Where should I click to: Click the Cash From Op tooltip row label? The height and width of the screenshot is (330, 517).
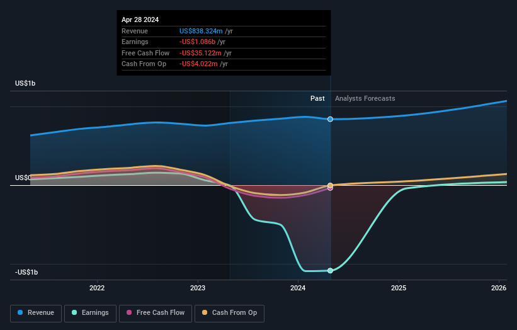pos(144,64)
